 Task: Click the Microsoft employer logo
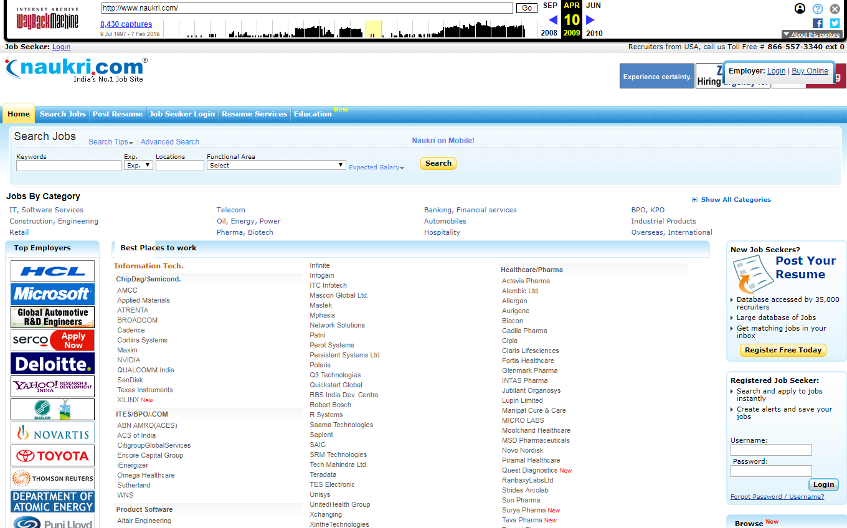pyautogui.click(x=52, y=294)
